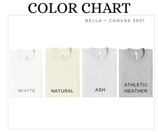Select the Natural cream t-shirt
158x132 pixels.
coord(63,72)
